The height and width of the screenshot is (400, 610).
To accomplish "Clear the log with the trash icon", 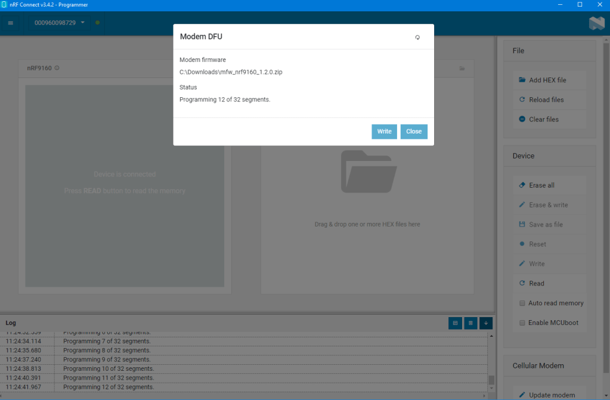I will pyautogui.click(x=470, y=323).
